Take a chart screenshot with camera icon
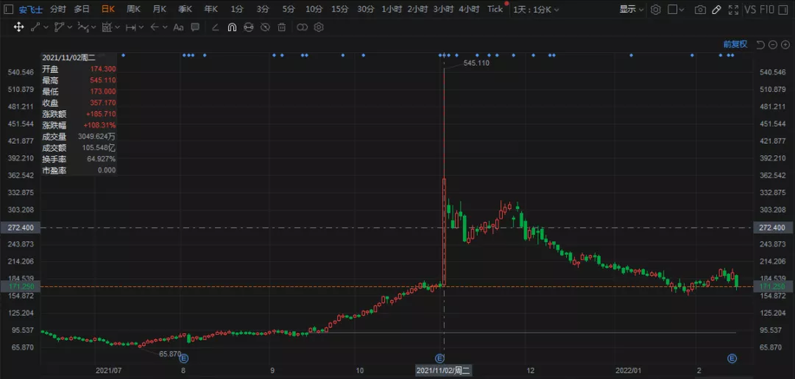 click(x=699, y=9)
